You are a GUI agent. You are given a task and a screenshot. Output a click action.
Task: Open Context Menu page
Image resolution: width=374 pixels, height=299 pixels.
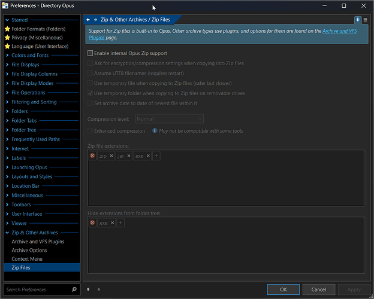[x=27, y=259]
